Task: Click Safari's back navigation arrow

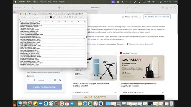Action: point(24,7)
